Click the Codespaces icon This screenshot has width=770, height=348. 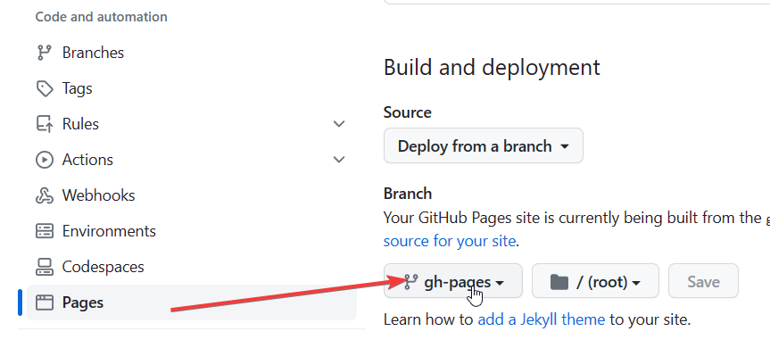pyautogui.click(x=45, y=267)
